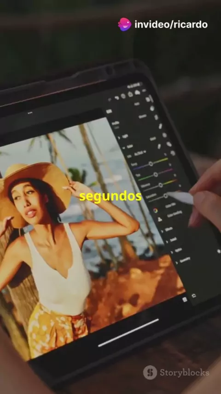Click the Tint slider handle
This screenshot has width=221, height=394.
156,174
